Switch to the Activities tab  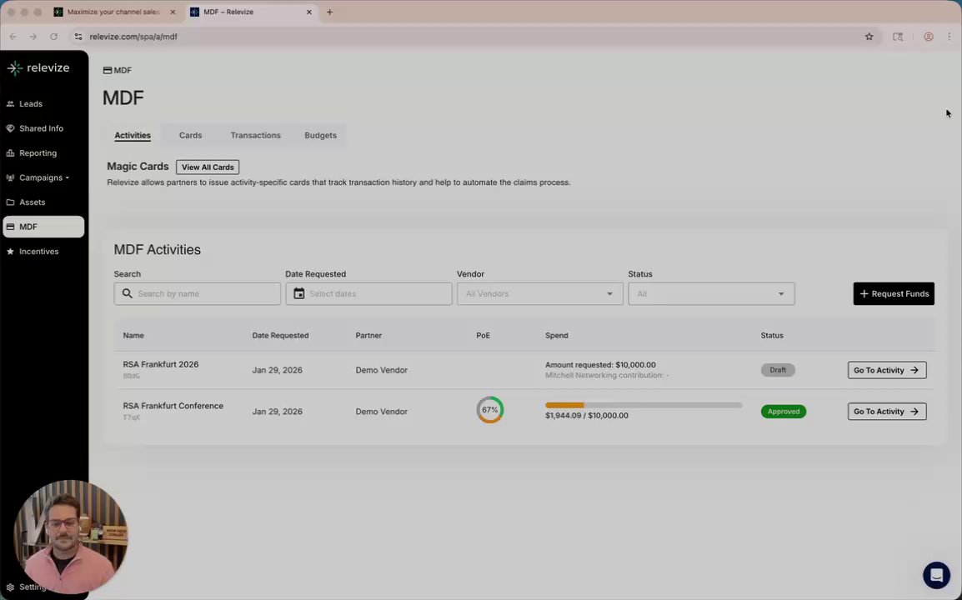click(133, 135)
